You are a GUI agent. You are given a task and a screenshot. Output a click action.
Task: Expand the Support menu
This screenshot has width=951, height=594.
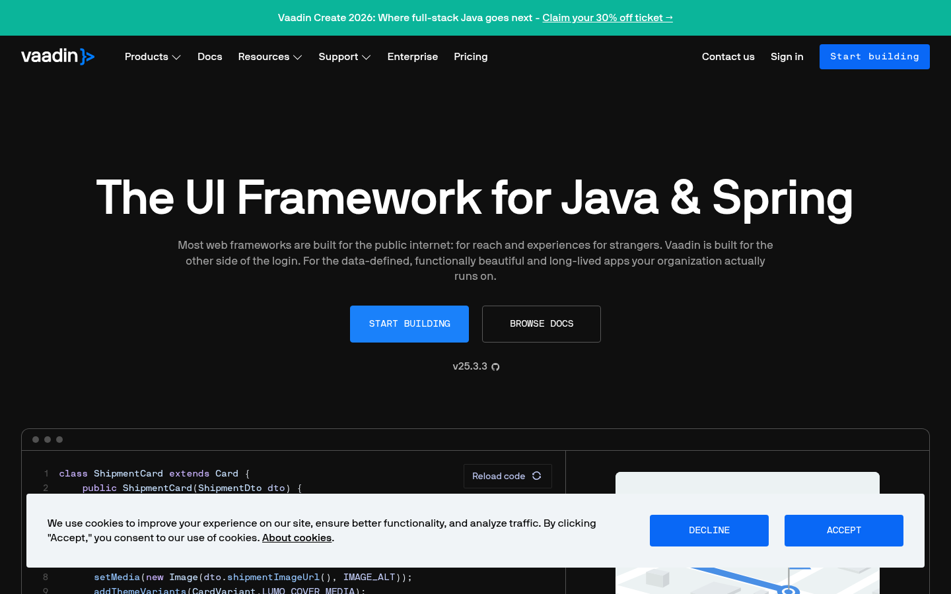pyautogui.click(x=345, y=57)
